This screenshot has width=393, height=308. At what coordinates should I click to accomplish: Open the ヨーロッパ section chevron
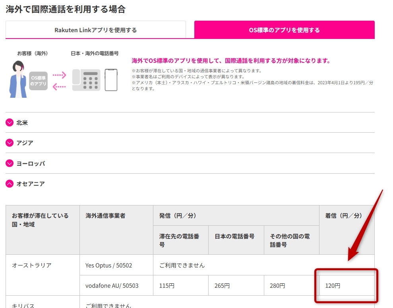click(10, 163)
